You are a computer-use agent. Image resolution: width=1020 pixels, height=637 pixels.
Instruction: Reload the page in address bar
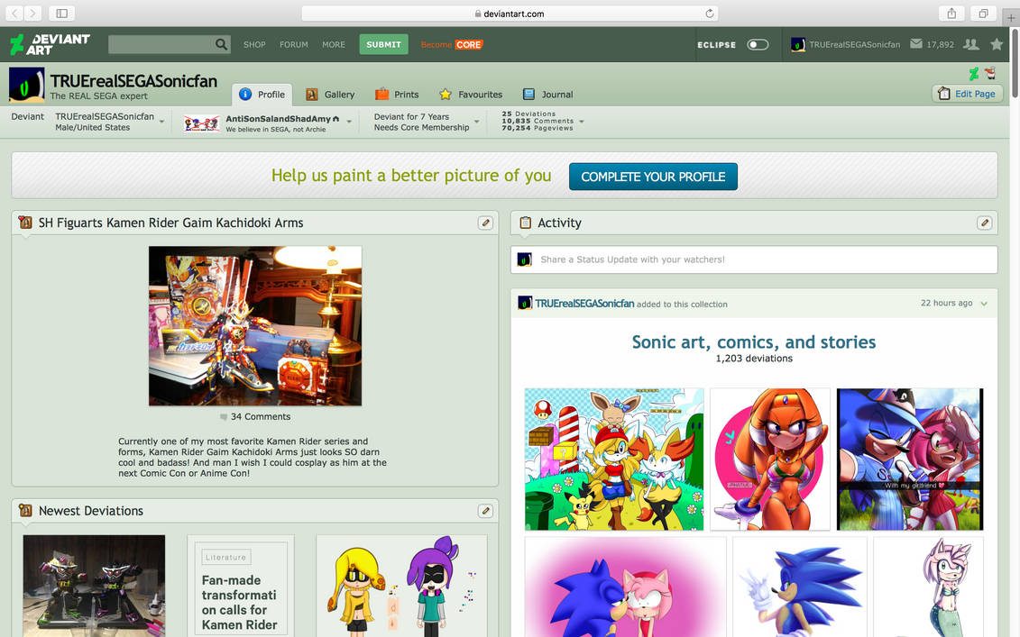(x=710, y=13)
